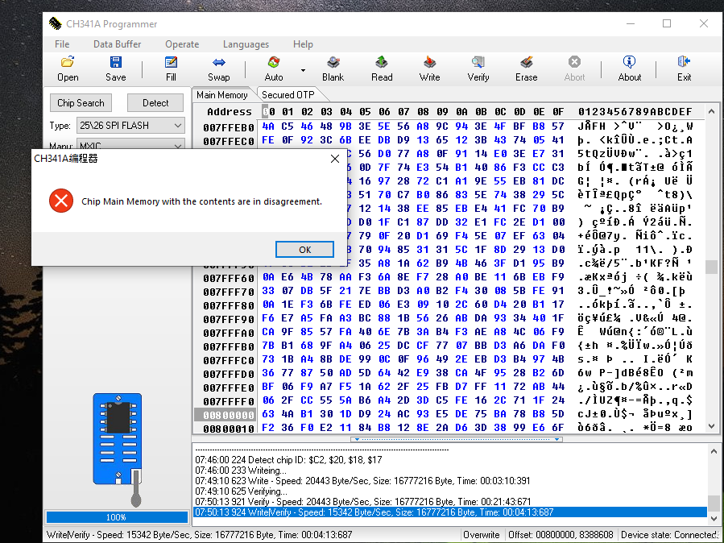Close the CH341A error dialog
Screen dimensions: 724x543
336,159
